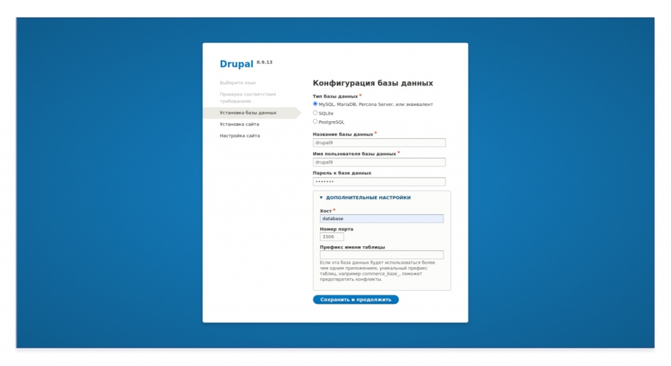Click the Конфигурация базы данных heading
The image size is (671, 366).
[373, 83]
